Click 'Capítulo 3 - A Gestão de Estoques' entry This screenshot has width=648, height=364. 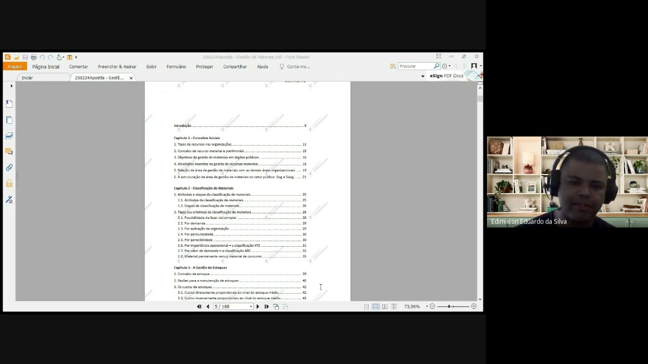pyautogui.click(x=200, y=267)
